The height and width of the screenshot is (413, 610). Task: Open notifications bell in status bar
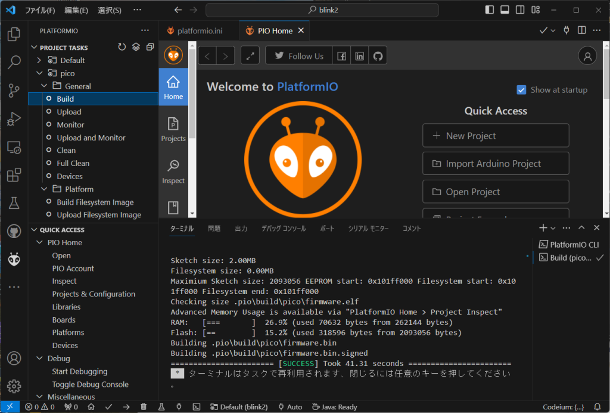(x=597, y=407)
